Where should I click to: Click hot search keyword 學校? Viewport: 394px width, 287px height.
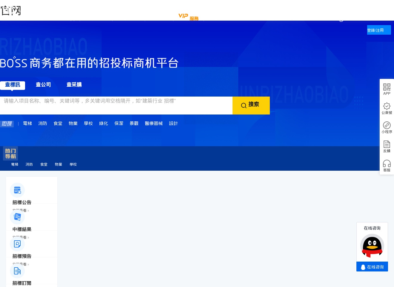[88, 123]
